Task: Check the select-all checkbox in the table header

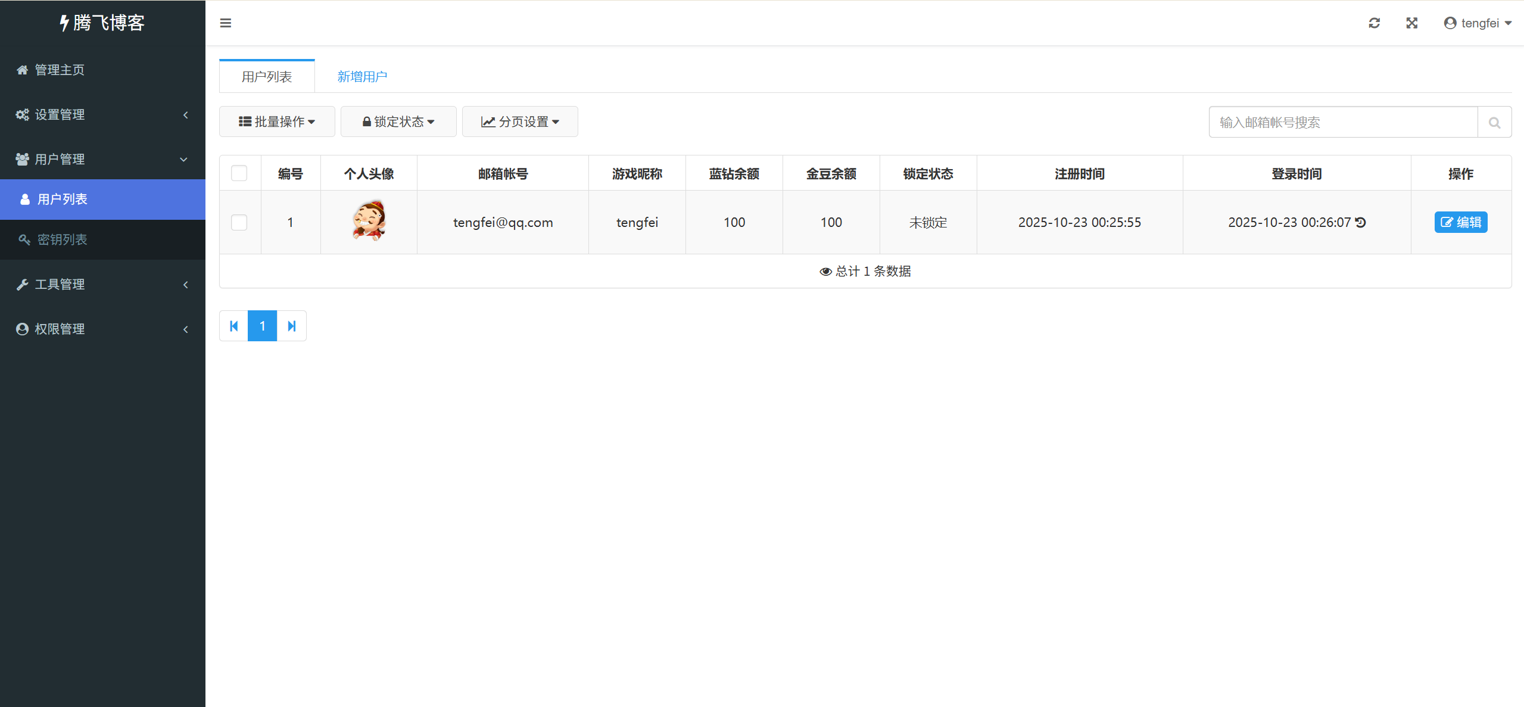Action: (x=239, y=173)
